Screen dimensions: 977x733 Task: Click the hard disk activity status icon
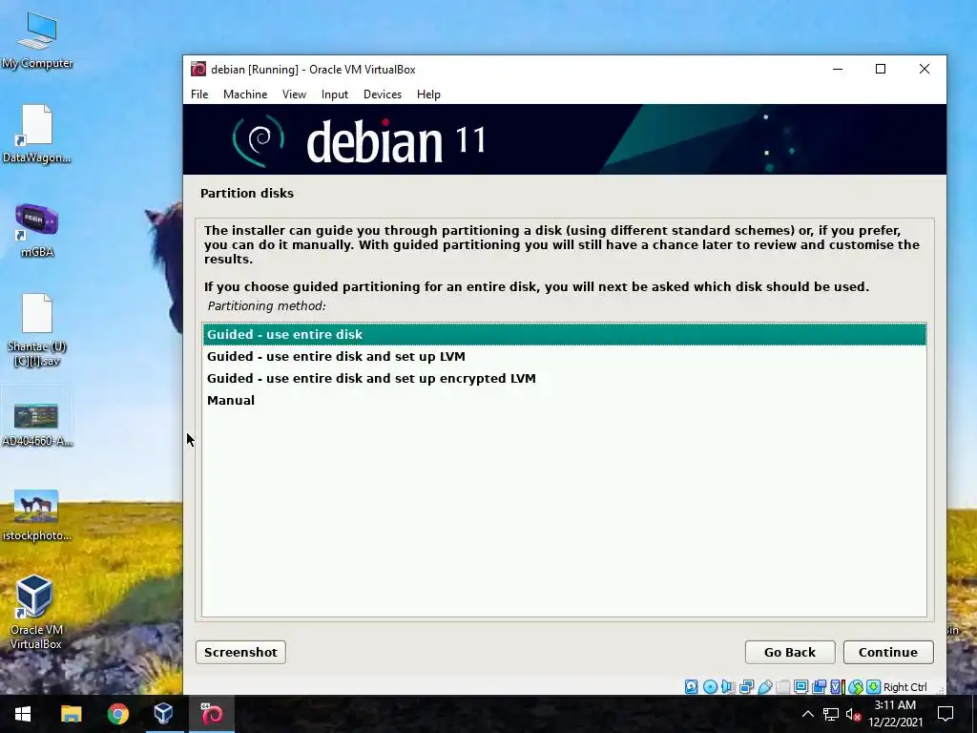(x=692, y=687)
